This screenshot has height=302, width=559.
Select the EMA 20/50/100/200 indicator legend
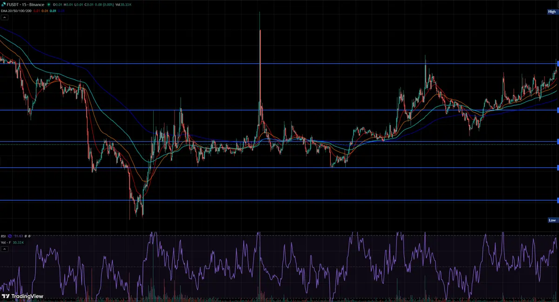16,11
